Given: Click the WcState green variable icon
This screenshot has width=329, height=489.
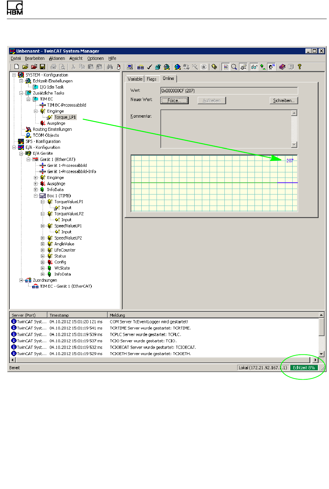Looking at the screenshot, I should (x=50, y=268).
